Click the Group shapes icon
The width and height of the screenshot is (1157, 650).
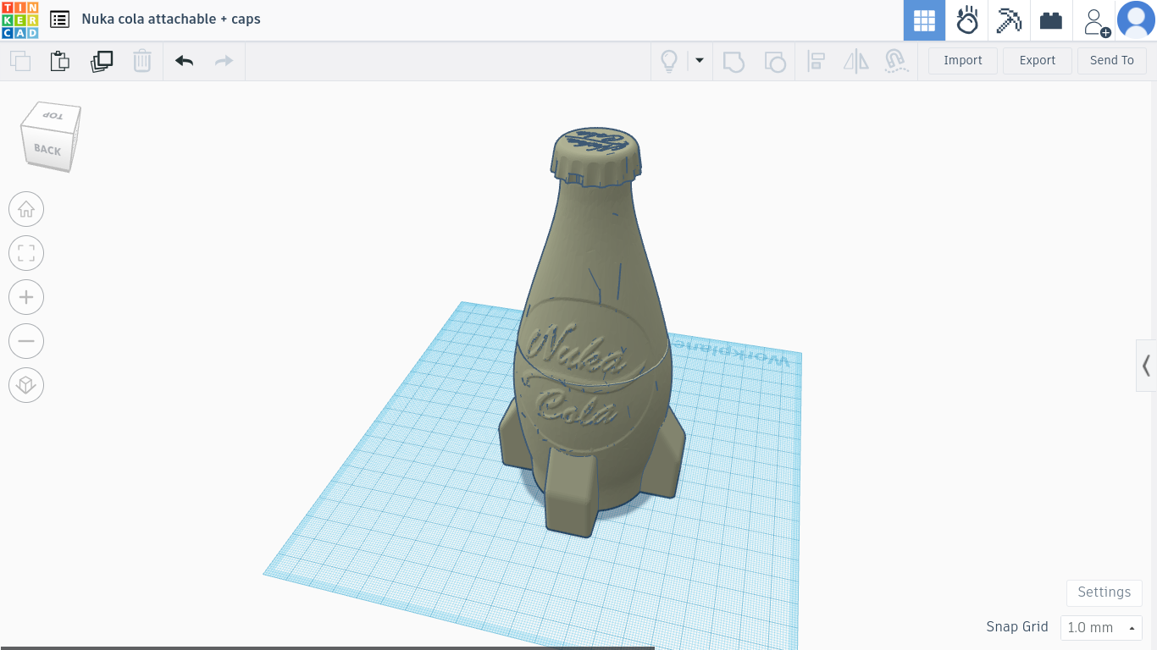click(x=734, y=61)
